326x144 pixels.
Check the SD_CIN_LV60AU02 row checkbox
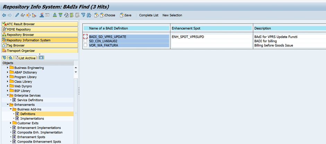(85, 41)
